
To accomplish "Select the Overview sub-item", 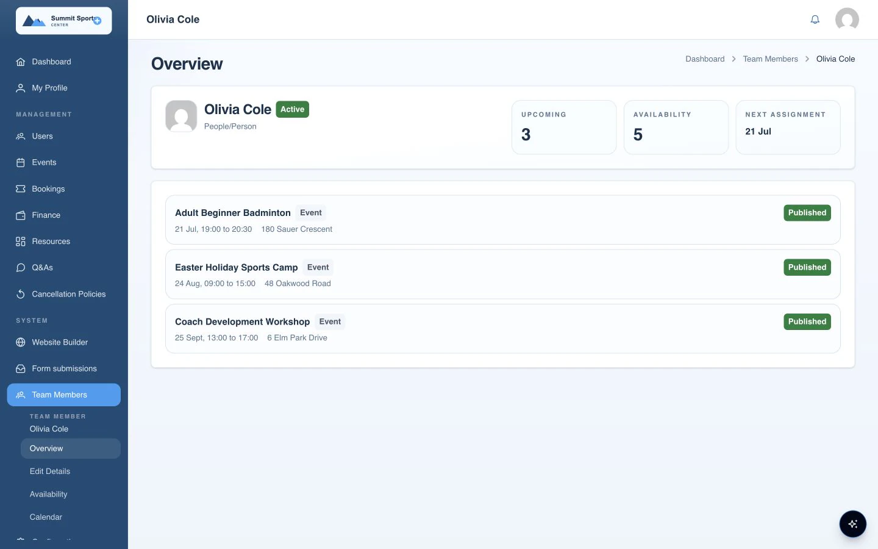I will pos(71,448).
